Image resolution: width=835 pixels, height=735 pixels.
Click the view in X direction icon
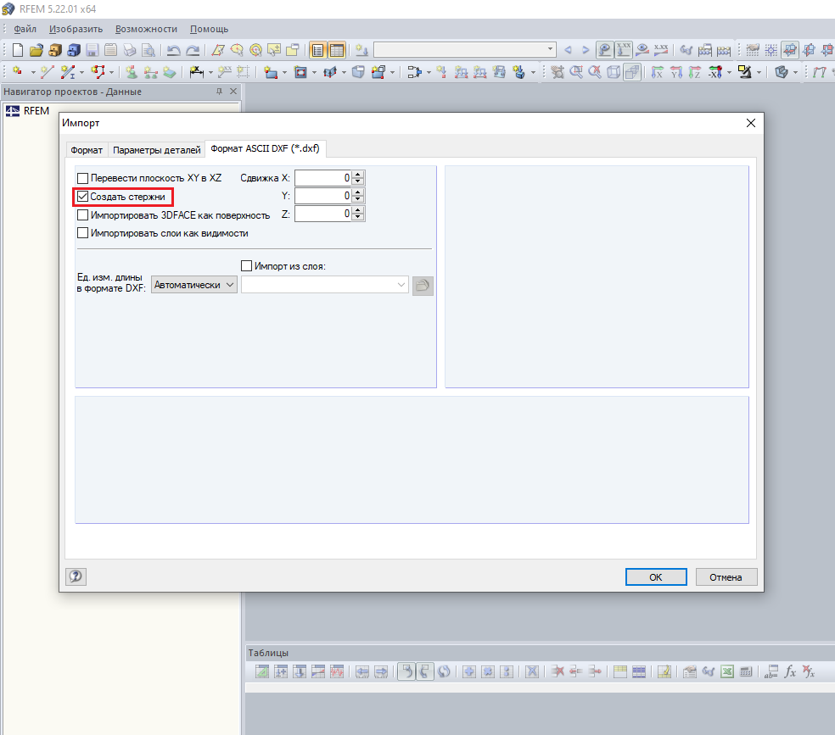pyautogui.click(x=658, y=72)
